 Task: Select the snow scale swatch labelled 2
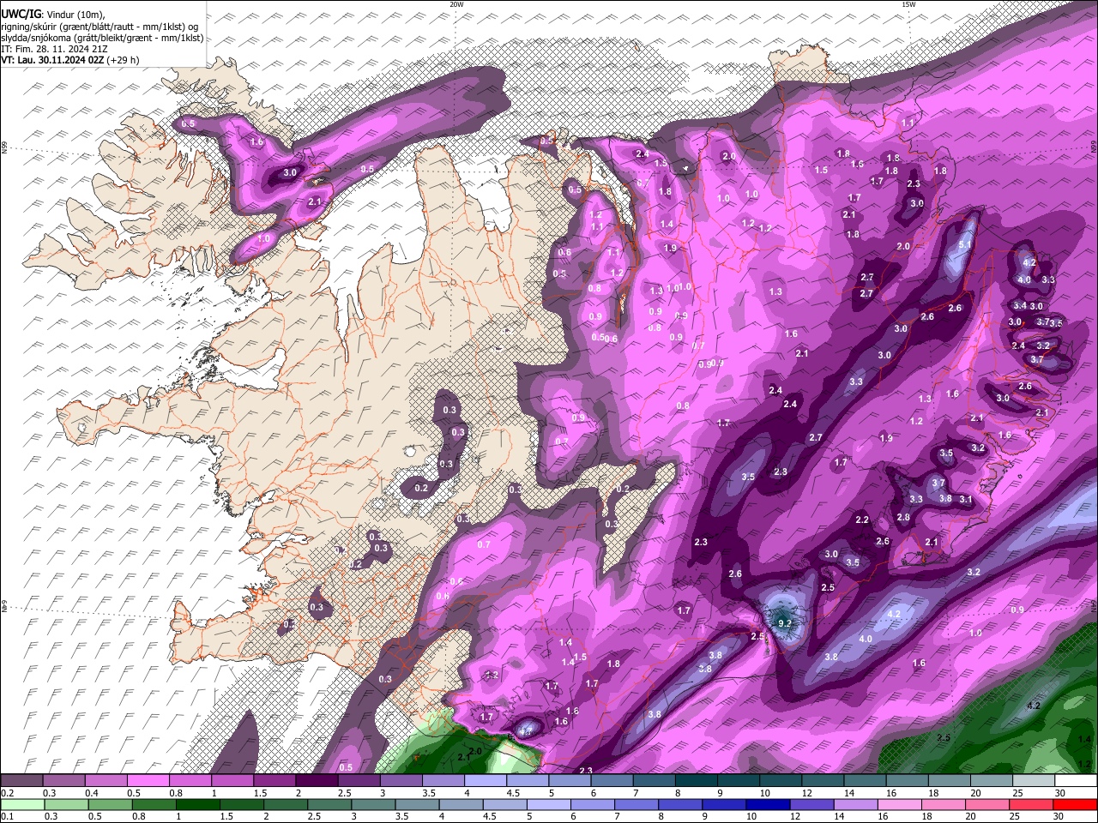point(317,780)
